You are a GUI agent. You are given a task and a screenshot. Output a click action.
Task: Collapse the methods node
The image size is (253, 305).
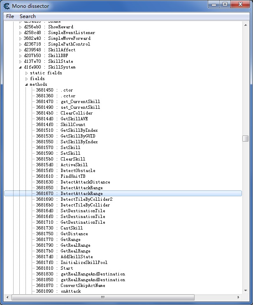click(27, 85)
